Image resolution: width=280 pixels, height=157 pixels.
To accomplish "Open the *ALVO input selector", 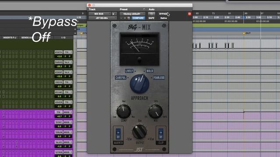I will point(59,142).
